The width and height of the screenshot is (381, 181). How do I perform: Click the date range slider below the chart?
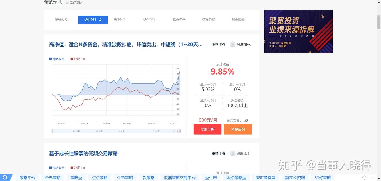[116, 131]
